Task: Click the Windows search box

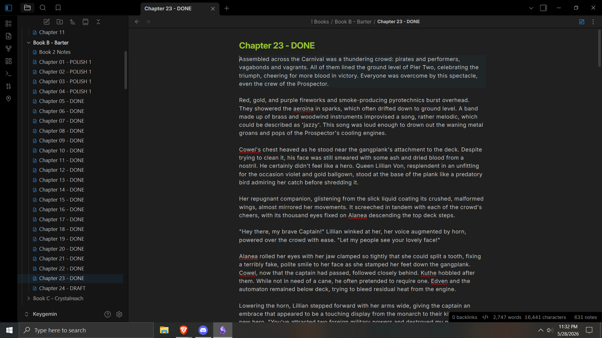Action: tap(86, 330)
